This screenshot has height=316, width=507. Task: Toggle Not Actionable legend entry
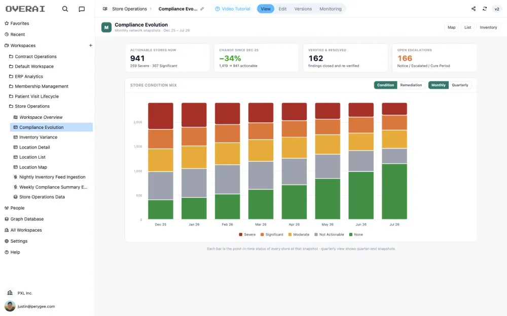tap(329, 235)
